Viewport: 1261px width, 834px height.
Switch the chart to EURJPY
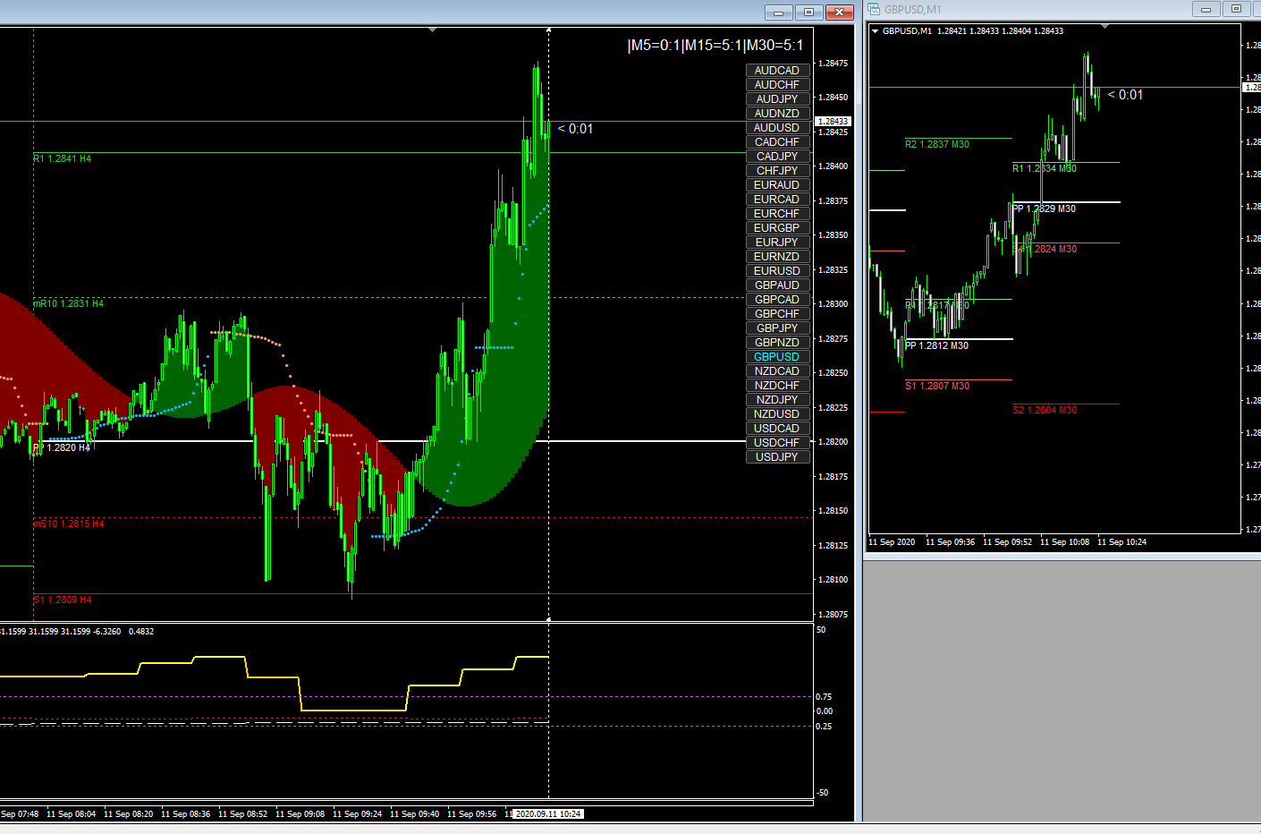[777, 243]
